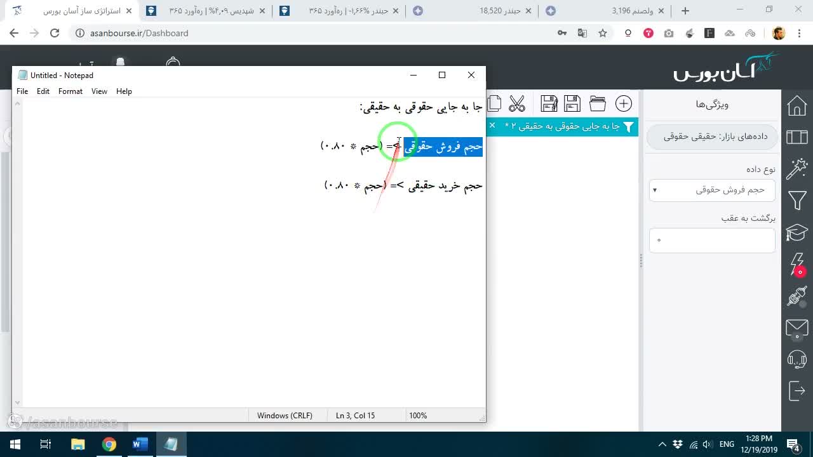Open Task View on taskbar
The width and height of the screenshot is (813, 457).
[x=46, y=444]
